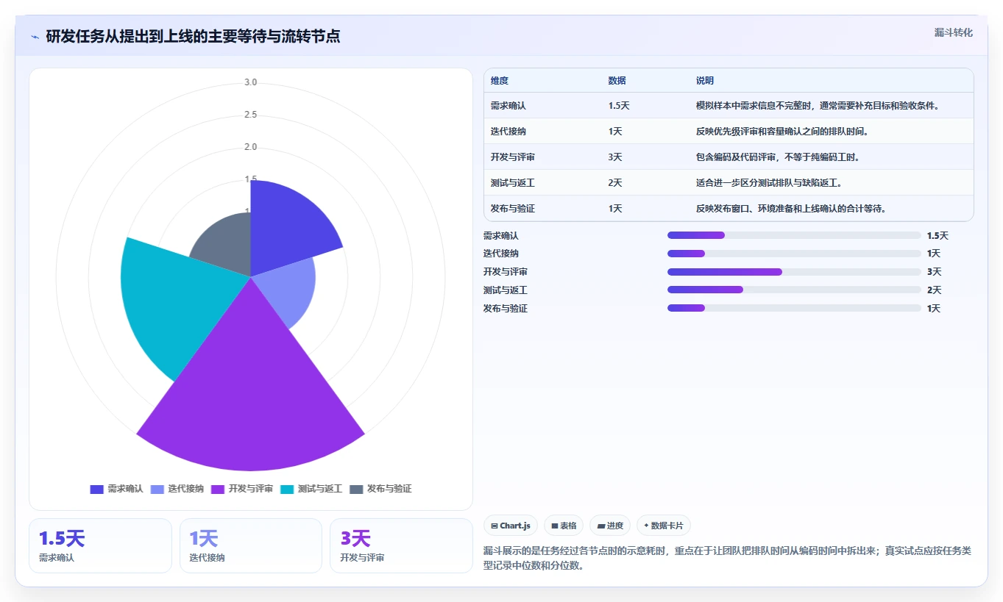Viewport: 1003px width, 602px height.
Task: Click the 开发与评审 progress bar
Action: 794,272
